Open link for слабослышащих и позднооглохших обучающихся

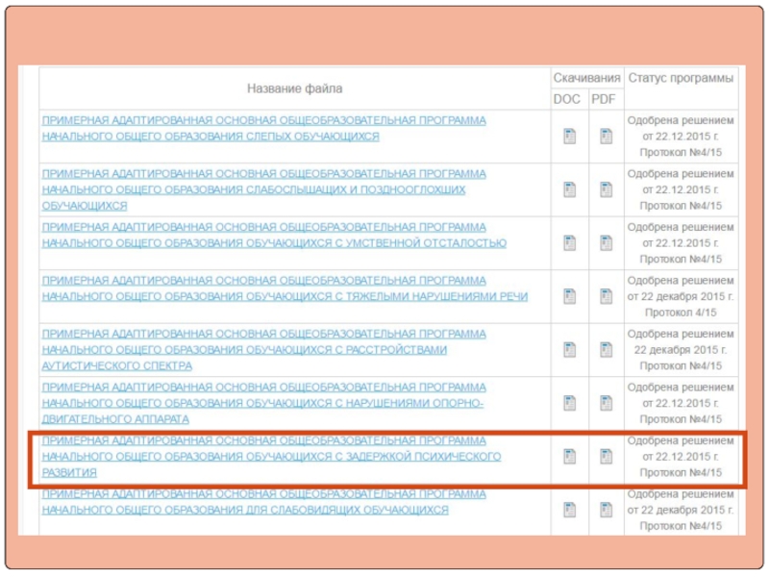click(x=263, y=189)
